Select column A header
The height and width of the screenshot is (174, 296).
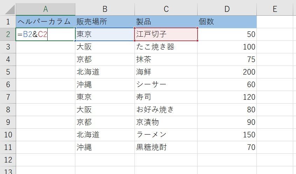46,9
